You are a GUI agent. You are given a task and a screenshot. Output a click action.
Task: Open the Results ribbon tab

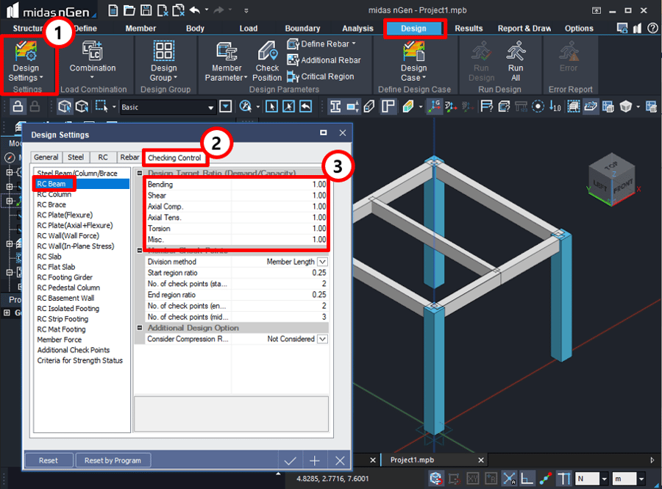(469, 28)
